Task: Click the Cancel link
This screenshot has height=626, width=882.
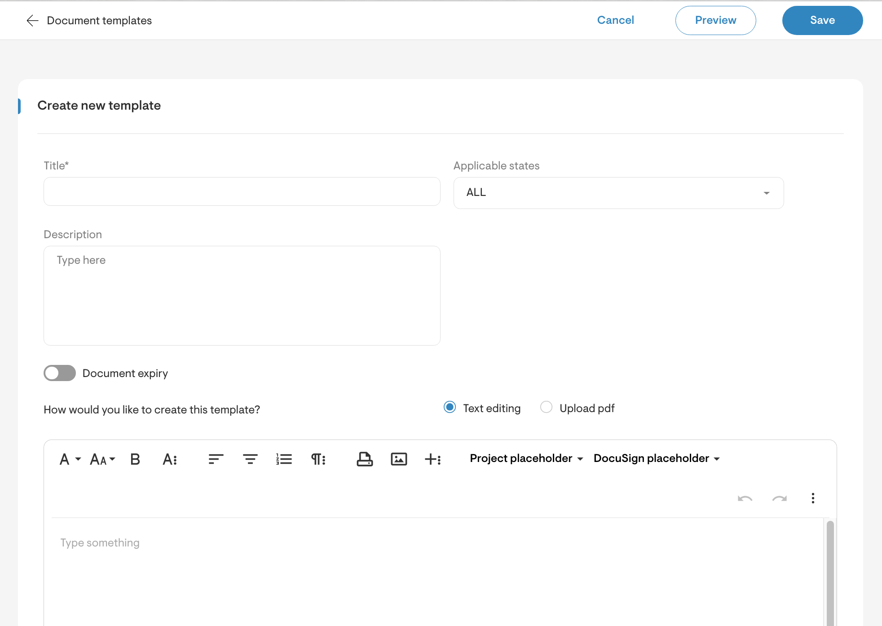Action: (615, 20)
